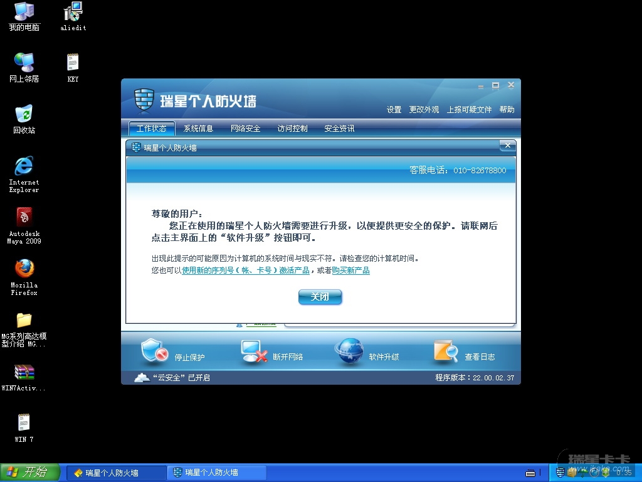Click the 查看日志 magnifier icon

point(446,351)
